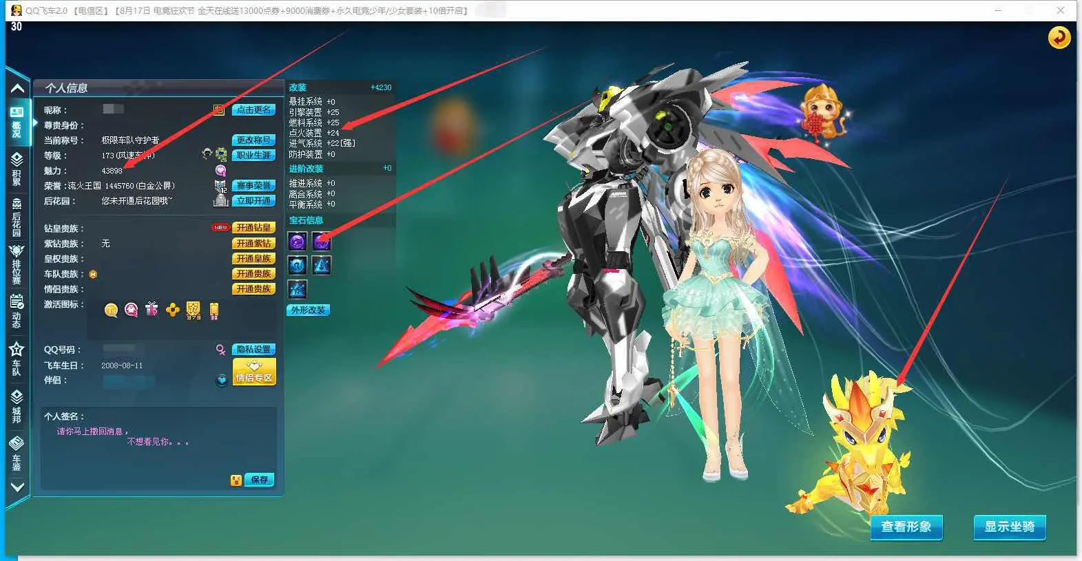
Task: Click the yellow flower activation icon
Action: coord(173,310)
